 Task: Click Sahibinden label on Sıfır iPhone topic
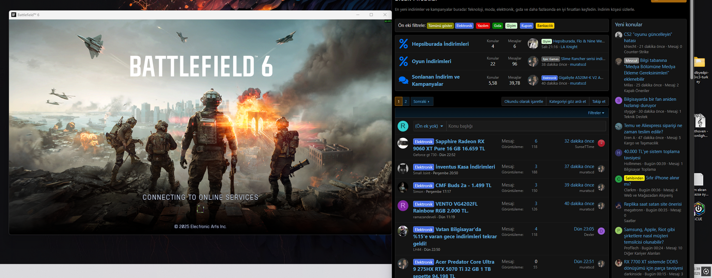tap(634, 178)
